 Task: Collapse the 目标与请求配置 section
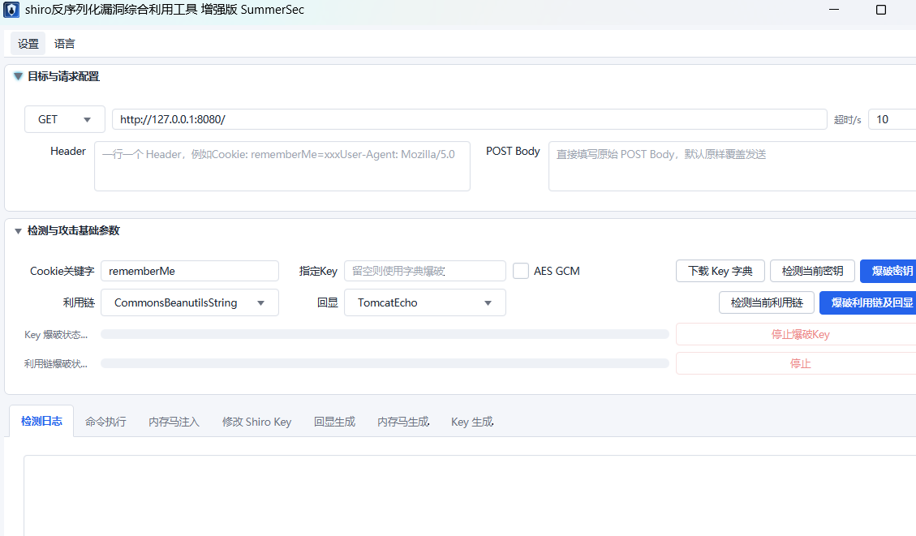[18, 76]
